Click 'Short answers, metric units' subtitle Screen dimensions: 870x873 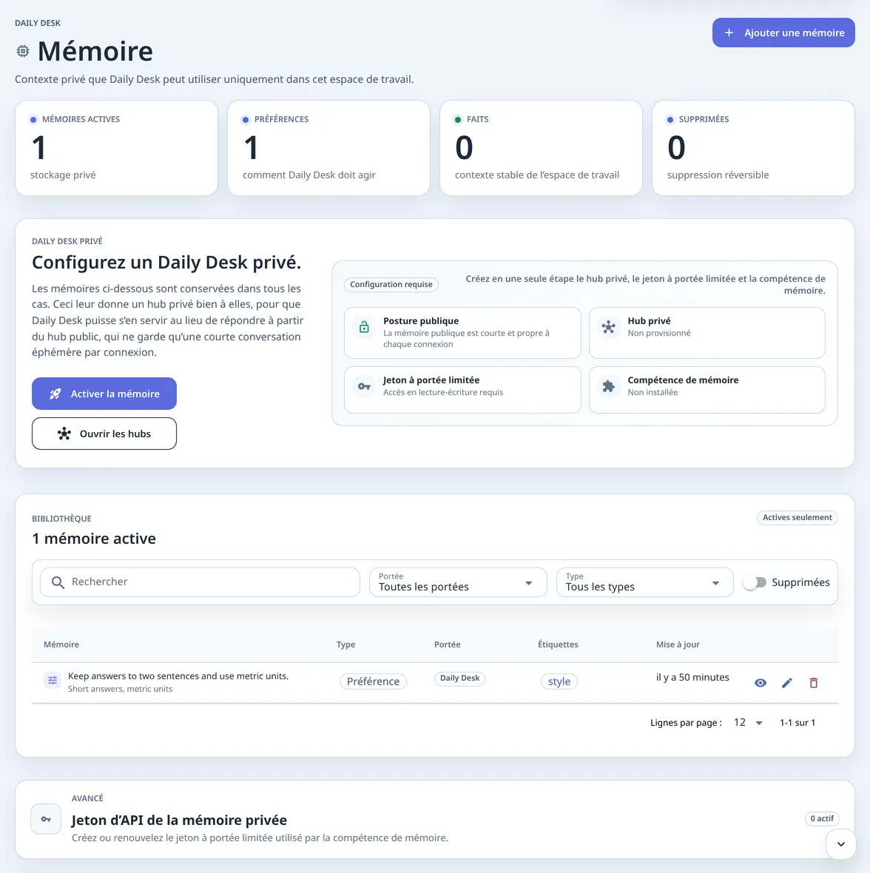tap(121, 690)
